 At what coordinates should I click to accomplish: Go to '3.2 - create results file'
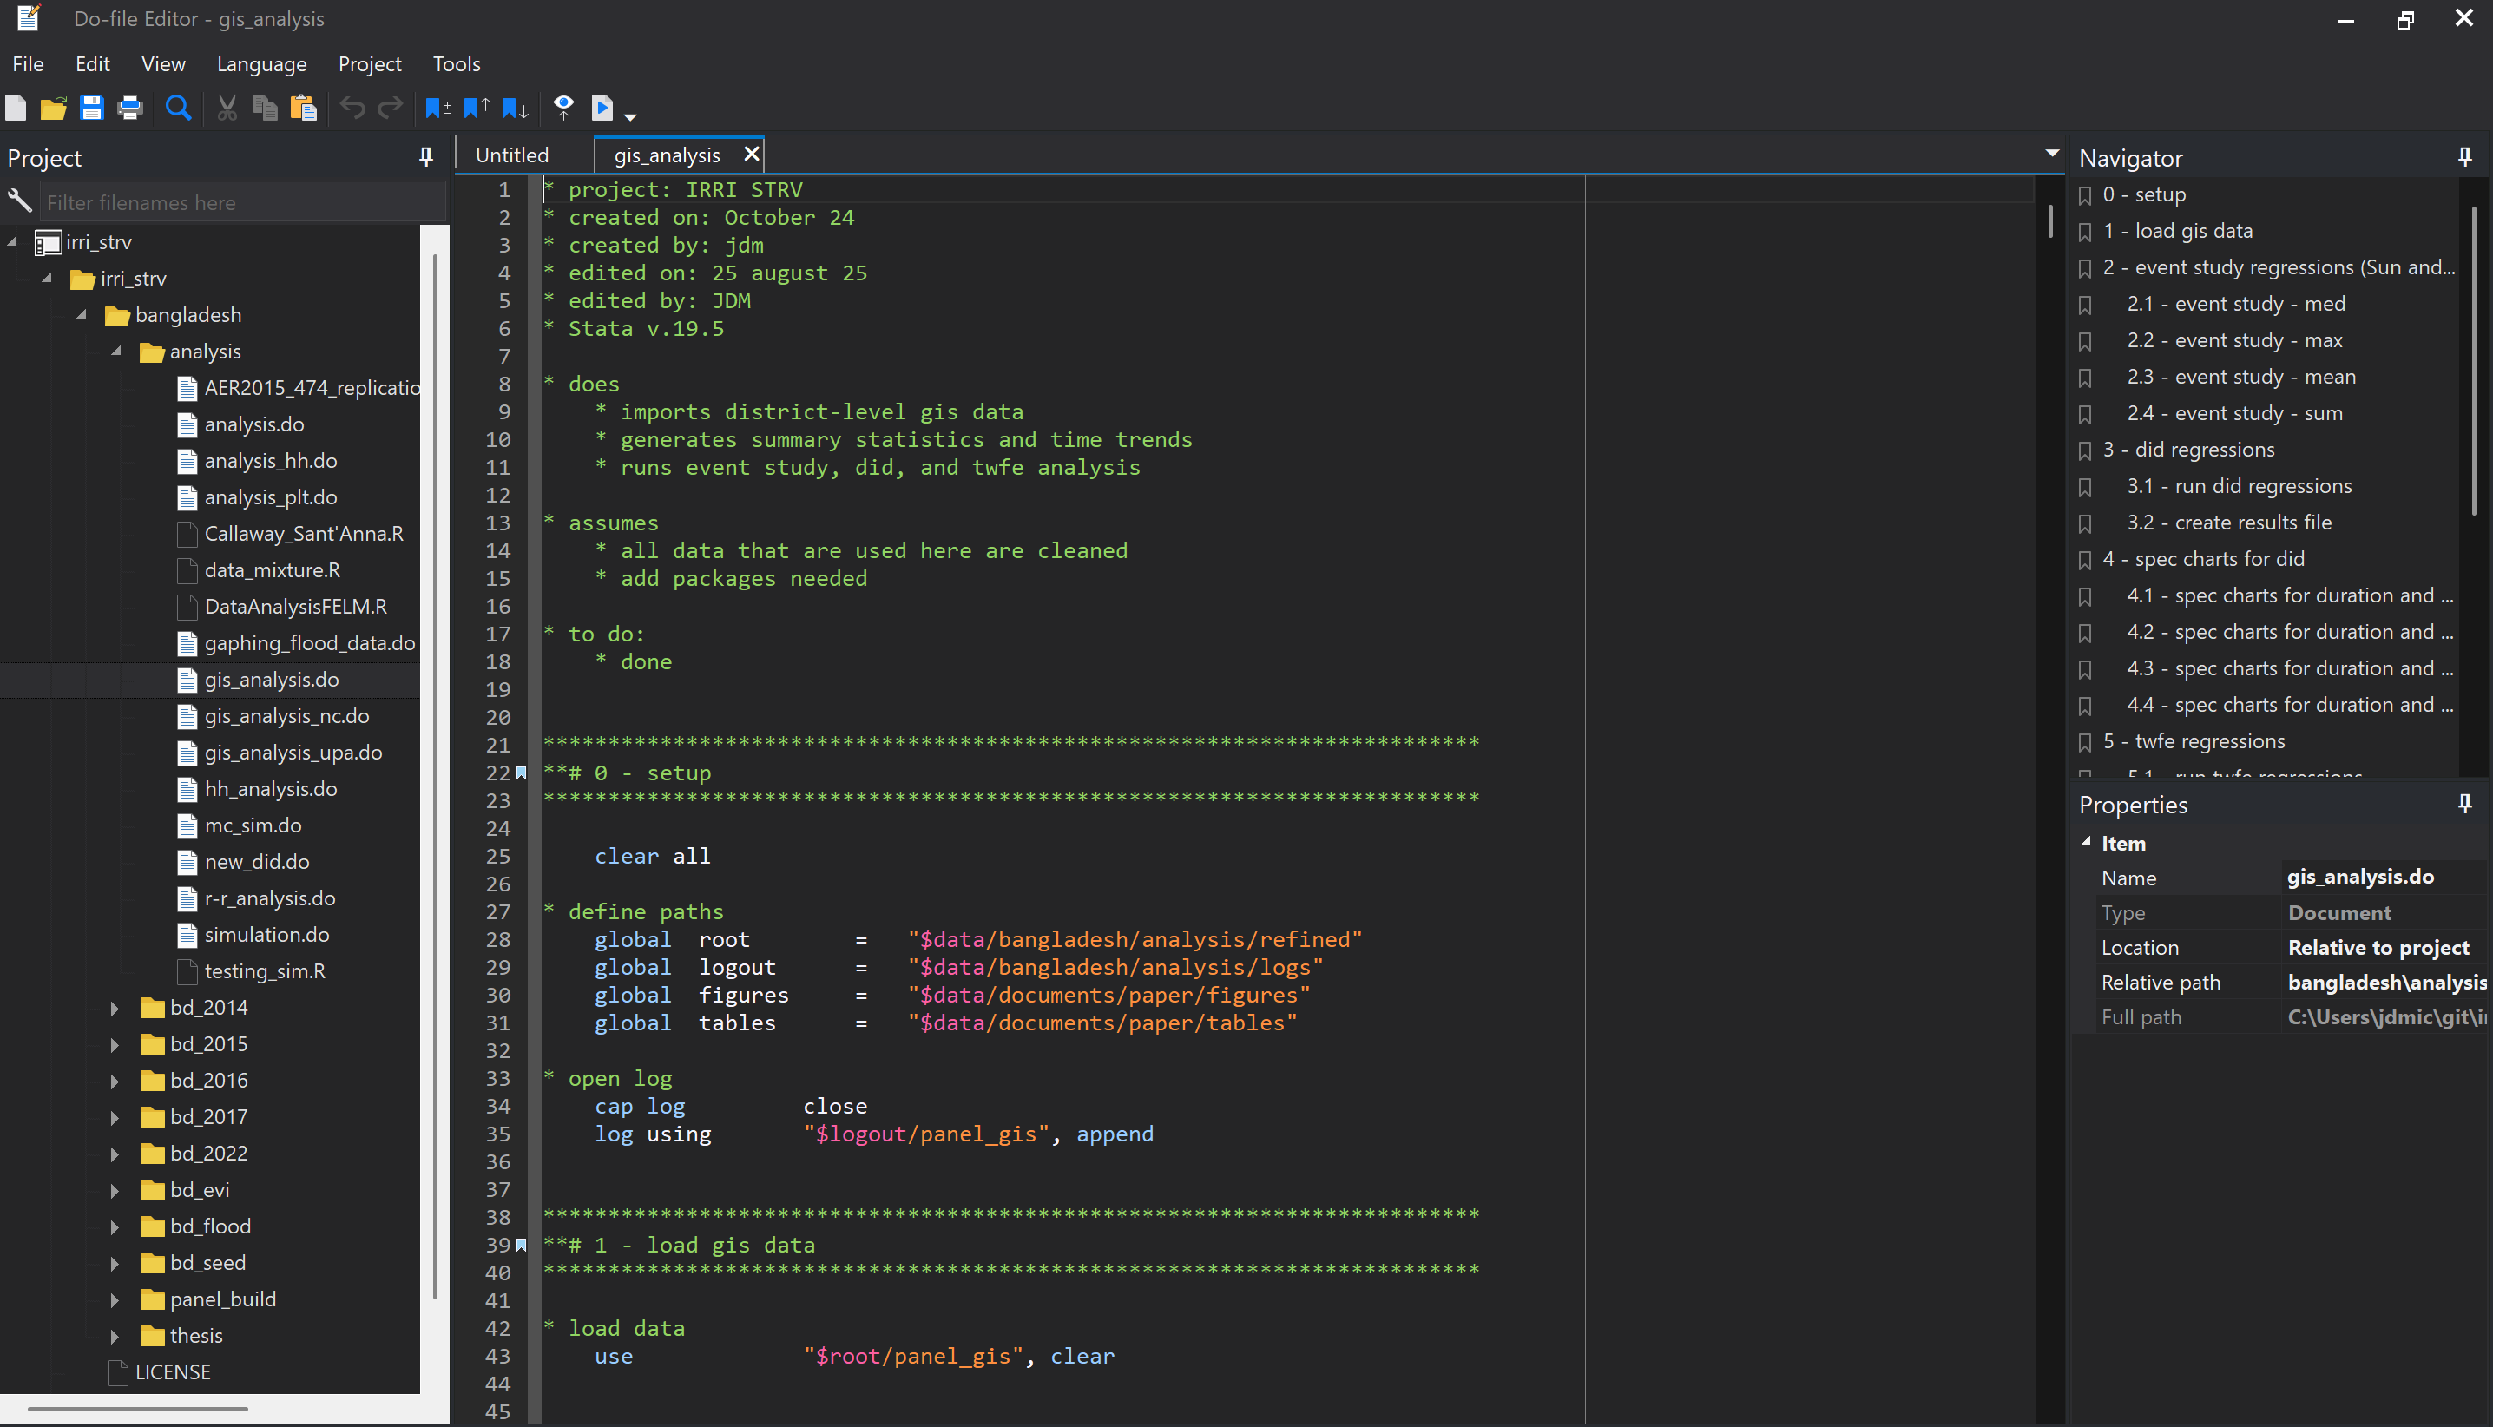(2228, 523)
